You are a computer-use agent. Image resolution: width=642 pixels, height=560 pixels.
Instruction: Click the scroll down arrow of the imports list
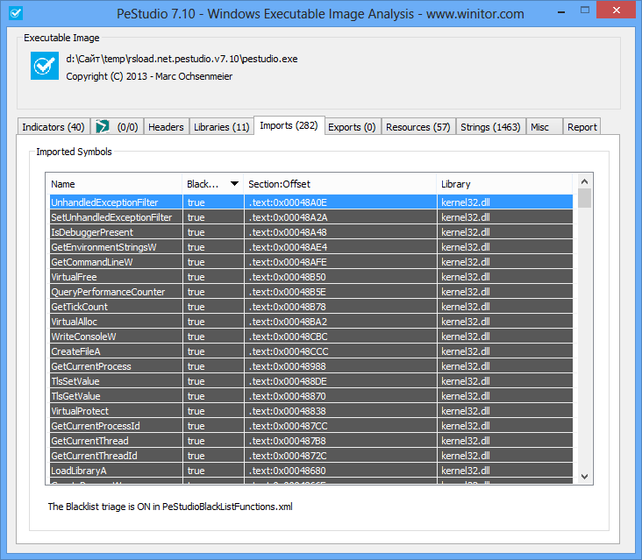click(x=585, y=477)
